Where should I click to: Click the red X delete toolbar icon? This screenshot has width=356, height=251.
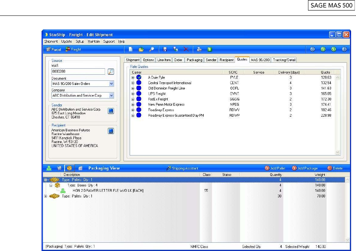[186, 49]
